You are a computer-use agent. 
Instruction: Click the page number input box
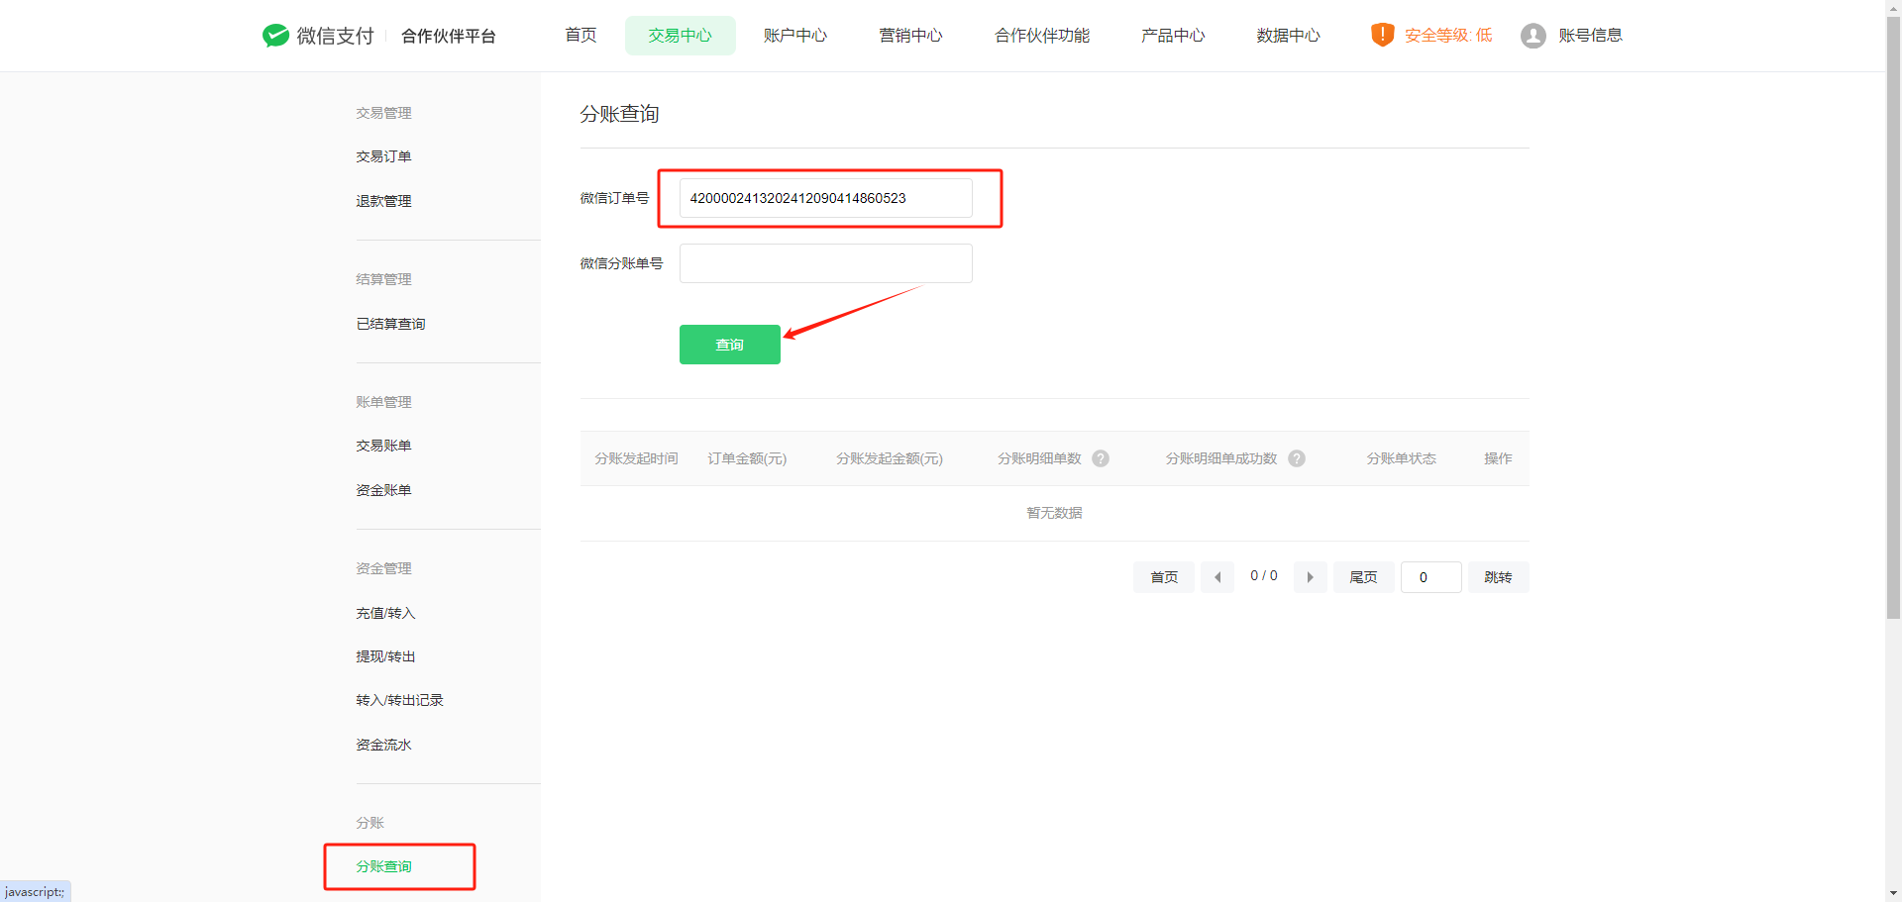coord(1431,577)
